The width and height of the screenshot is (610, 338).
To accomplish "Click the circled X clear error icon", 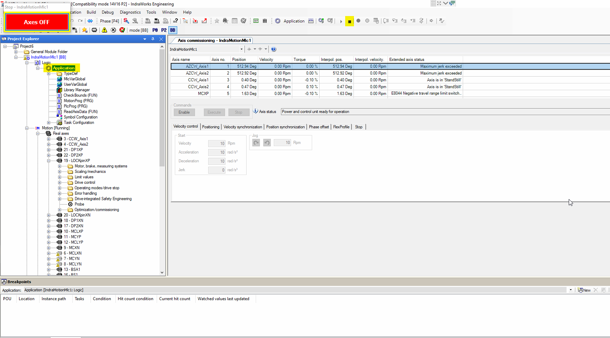I will point(114,30).
